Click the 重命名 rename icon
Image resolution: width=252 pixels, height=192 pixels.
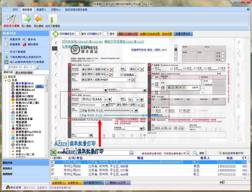click(x=24, y=39)
